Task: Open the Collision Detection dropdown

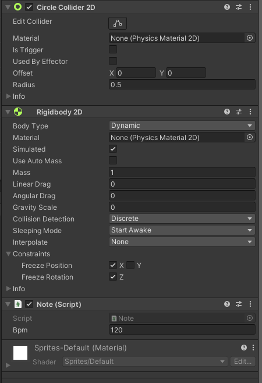Action: (x=182, y=219)
